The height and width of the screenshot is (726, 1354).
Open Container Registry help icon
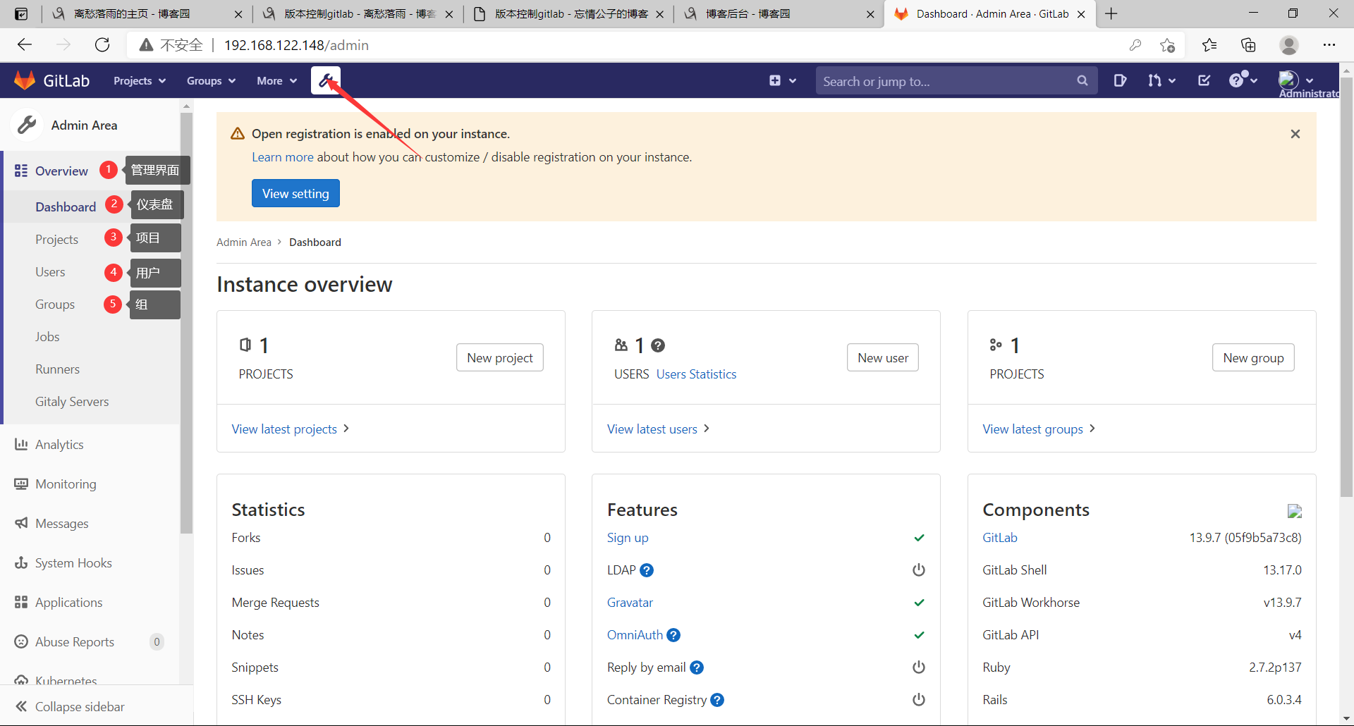tap(717, 700)
